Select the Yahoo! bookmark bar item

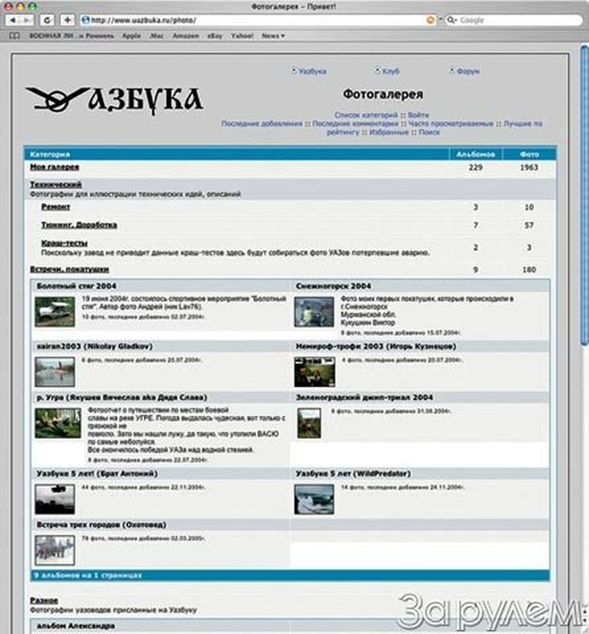coord(243,35)
